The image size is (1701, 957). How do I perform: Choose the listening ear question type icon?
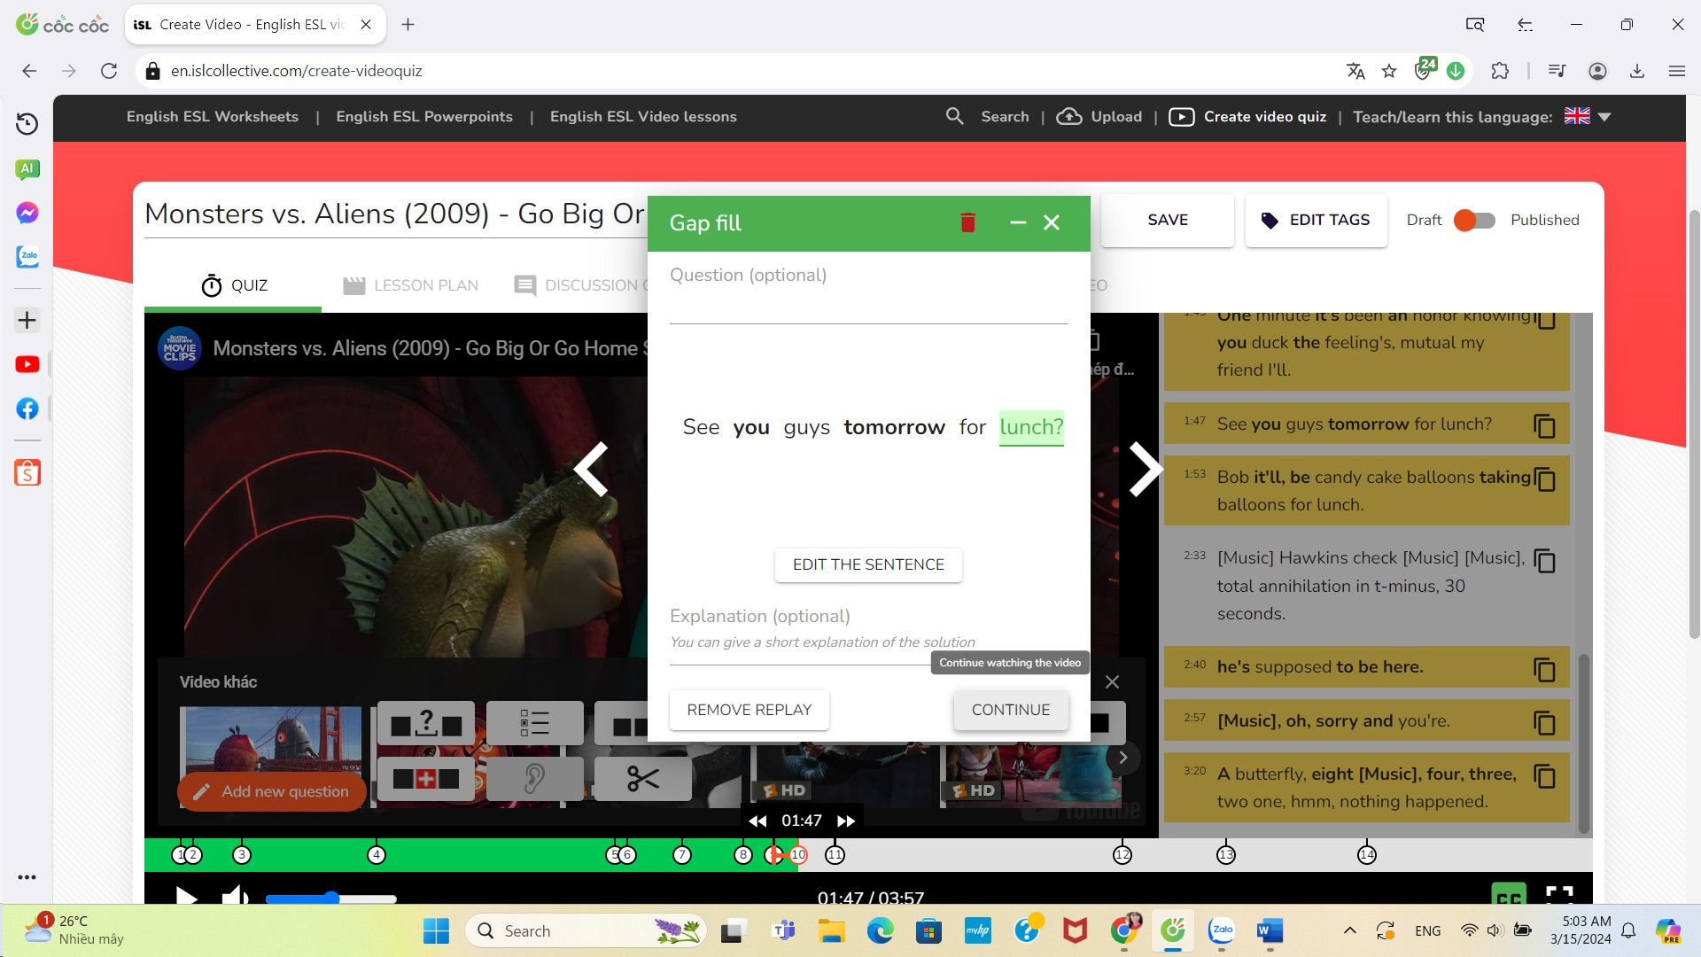pos(534,778)
